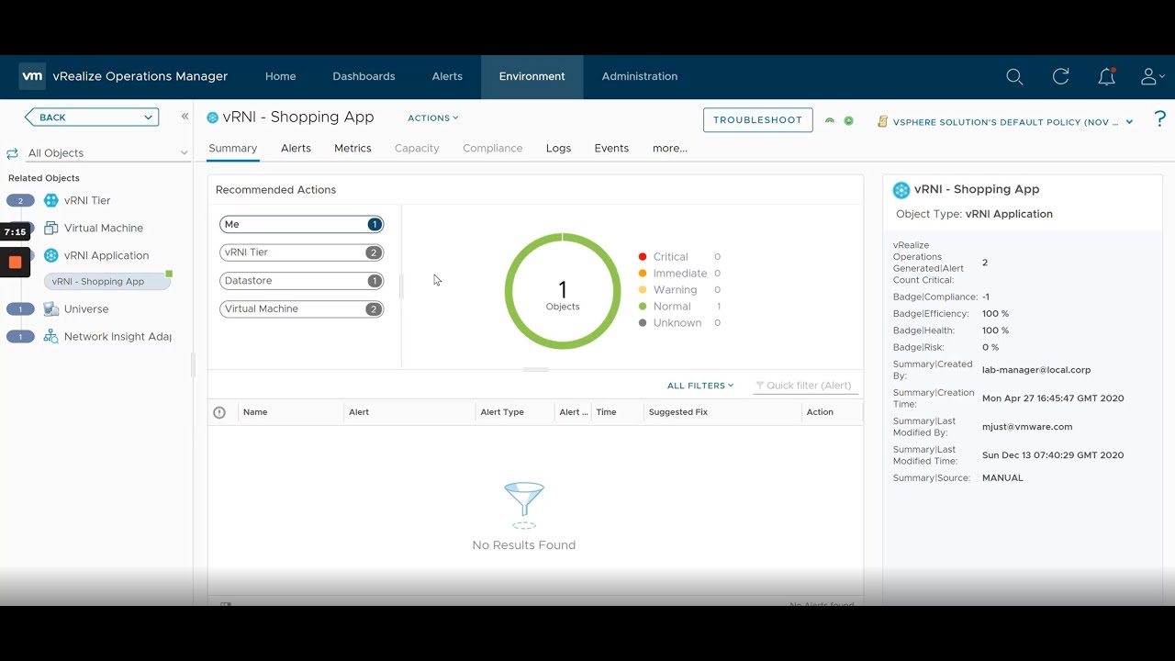Click the Quick filter (Alert) input field

(805, 386)
